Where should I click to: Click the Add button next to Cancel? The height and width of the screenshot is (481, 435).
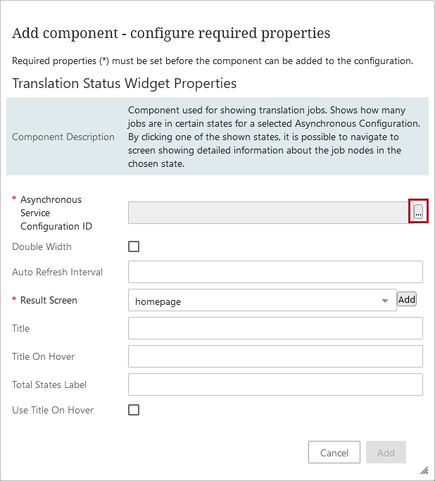(386, 453)
